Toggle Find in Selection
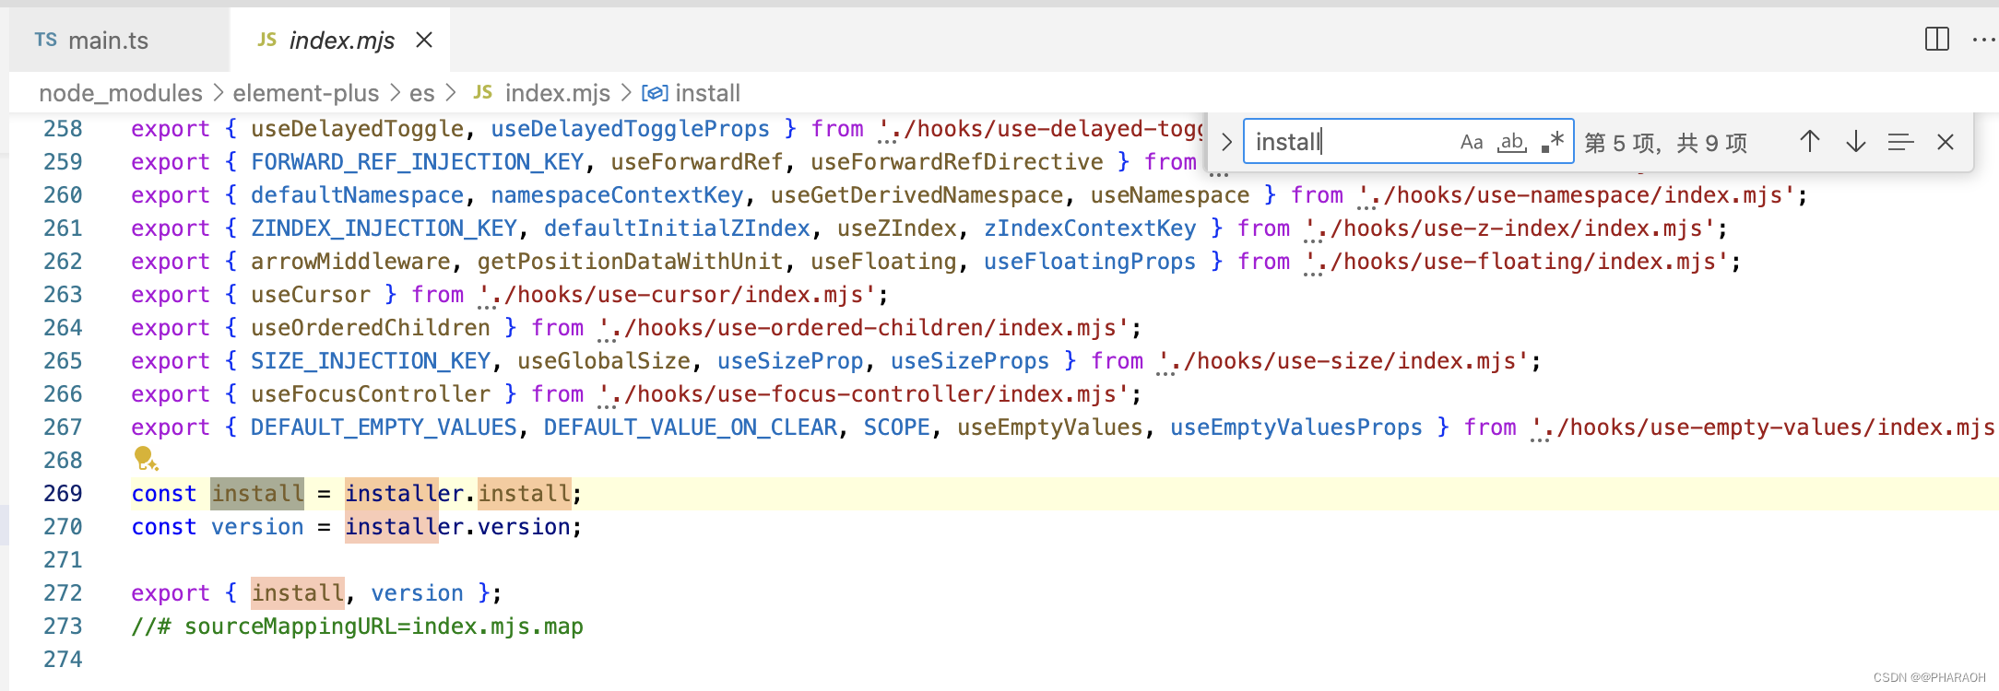Screen dimensions: 1999x691 click(x=1901, y=142)
